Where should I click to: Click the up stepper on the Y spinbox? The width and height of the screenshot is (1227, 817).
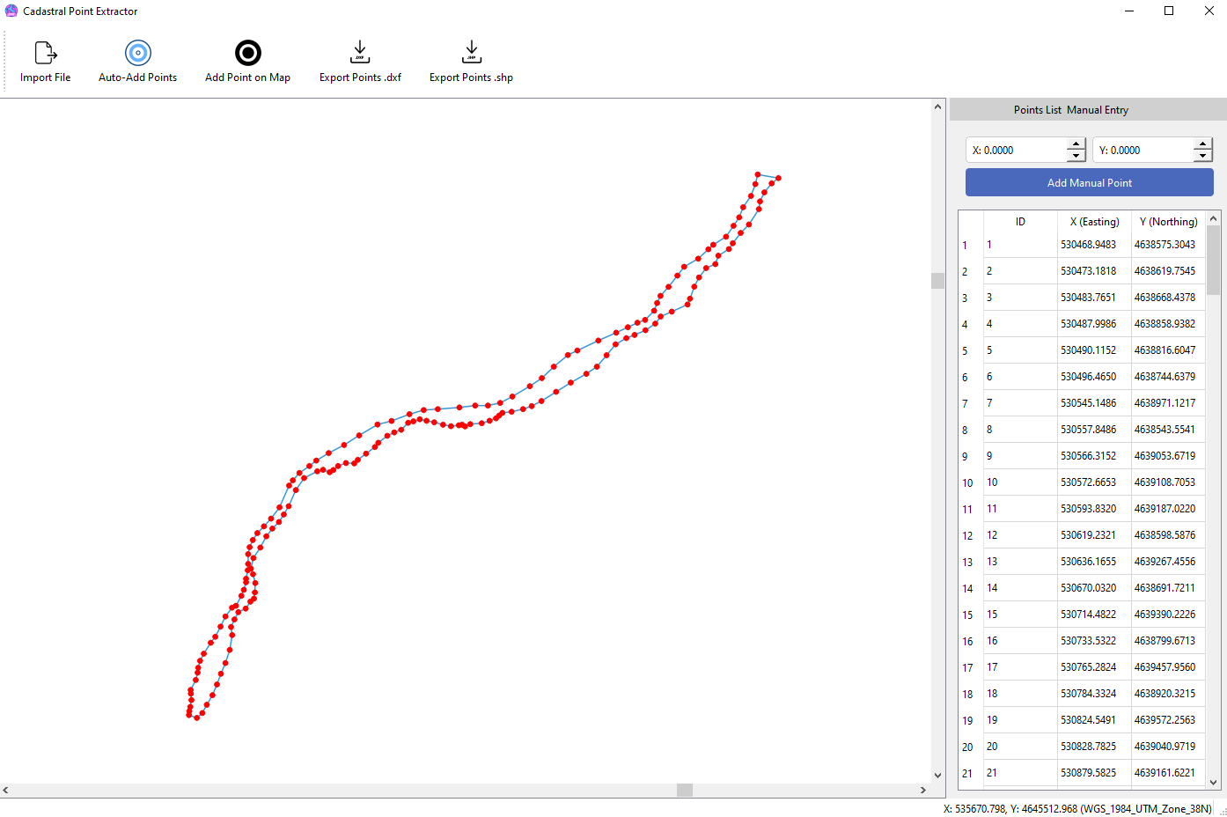coord(1202,144)
